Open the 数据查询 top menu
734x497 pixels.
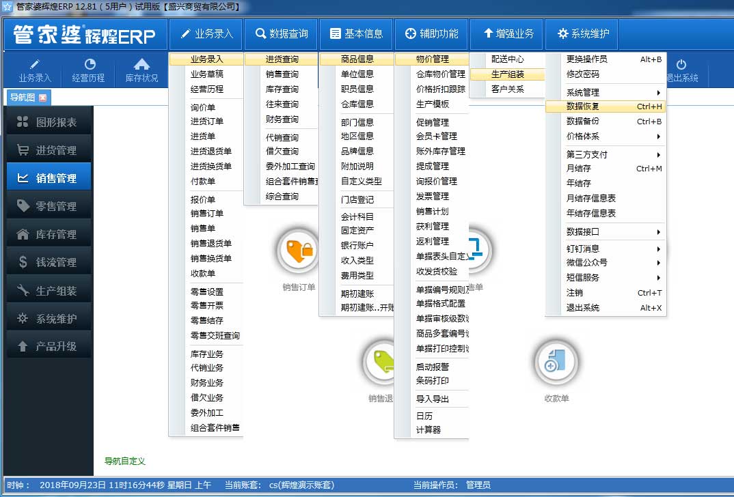(x=281, y=33)
